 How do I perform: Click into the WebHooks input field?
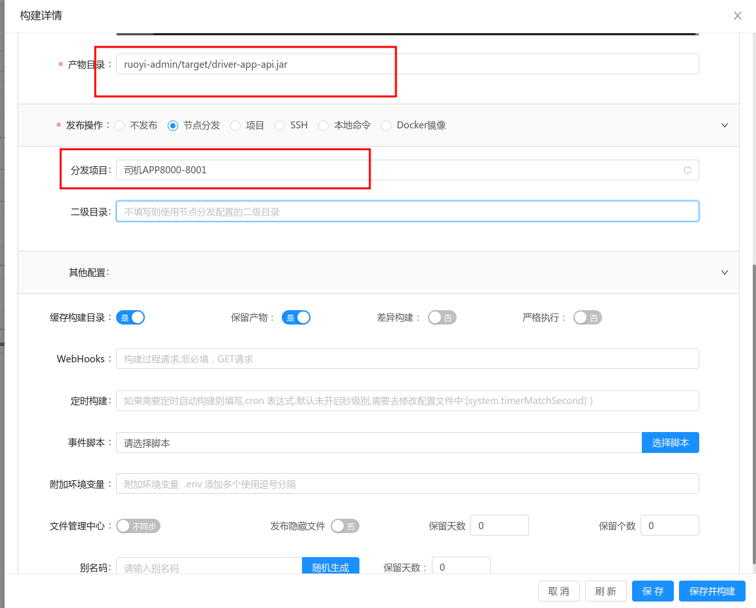(407, 358)
